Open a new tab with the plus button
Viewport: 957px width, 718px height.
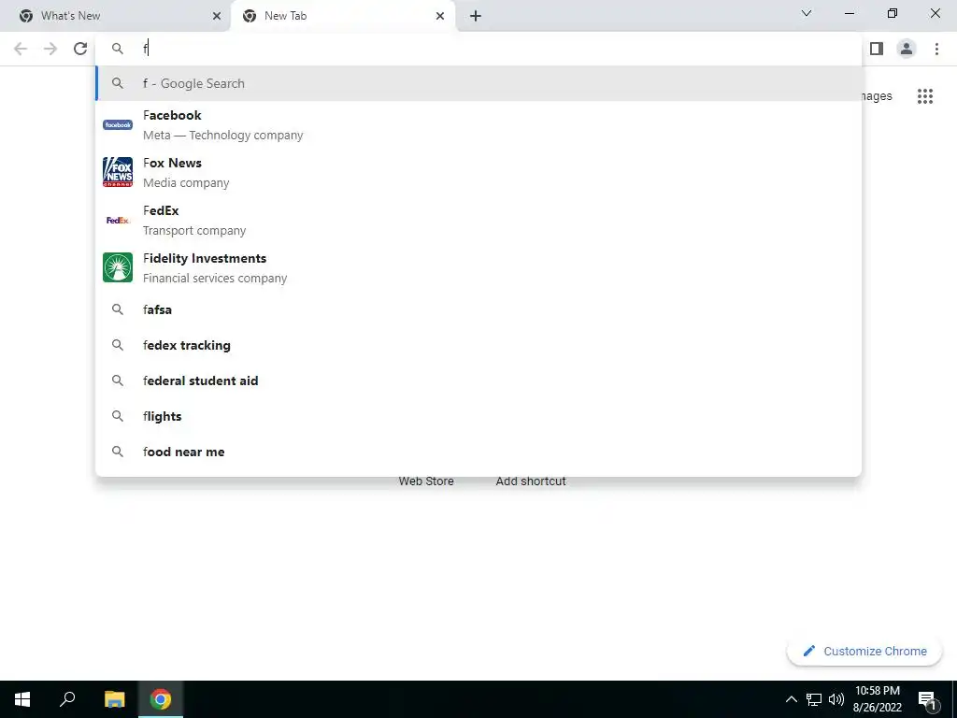[476, 16]
